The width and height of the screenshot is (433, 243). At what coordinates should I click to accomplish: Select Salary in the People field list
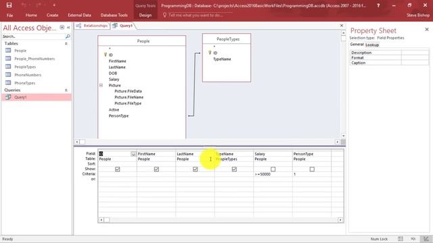pyautogui.click(x=114, y=79)
